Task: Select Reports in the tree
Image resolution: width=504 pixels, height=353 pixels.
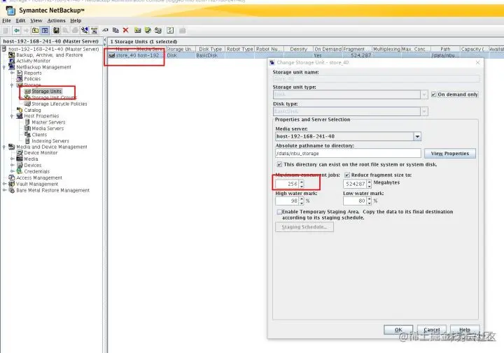Action: pyautogui.click(x=33, y=73)
